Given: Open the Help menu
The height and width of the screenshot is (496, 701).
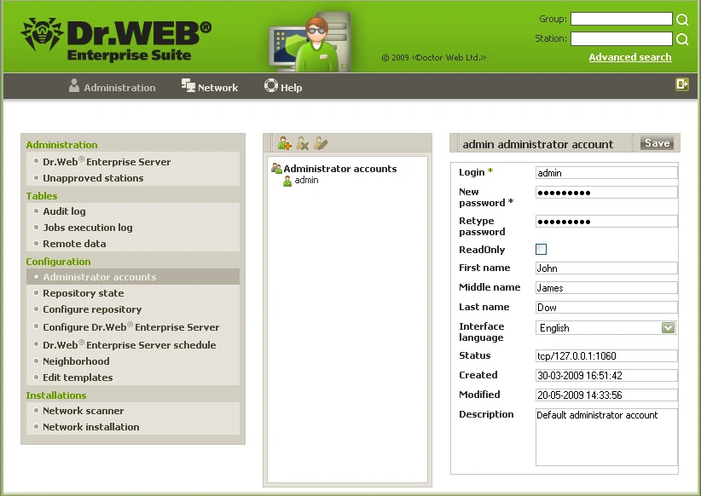Looking at the screenshot, I should coord(283,87).
